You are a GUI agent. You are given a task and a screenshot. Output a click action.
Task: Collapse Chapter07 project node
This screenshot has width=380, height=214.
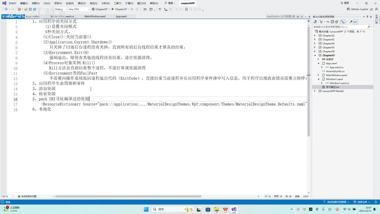coord(315,55)
